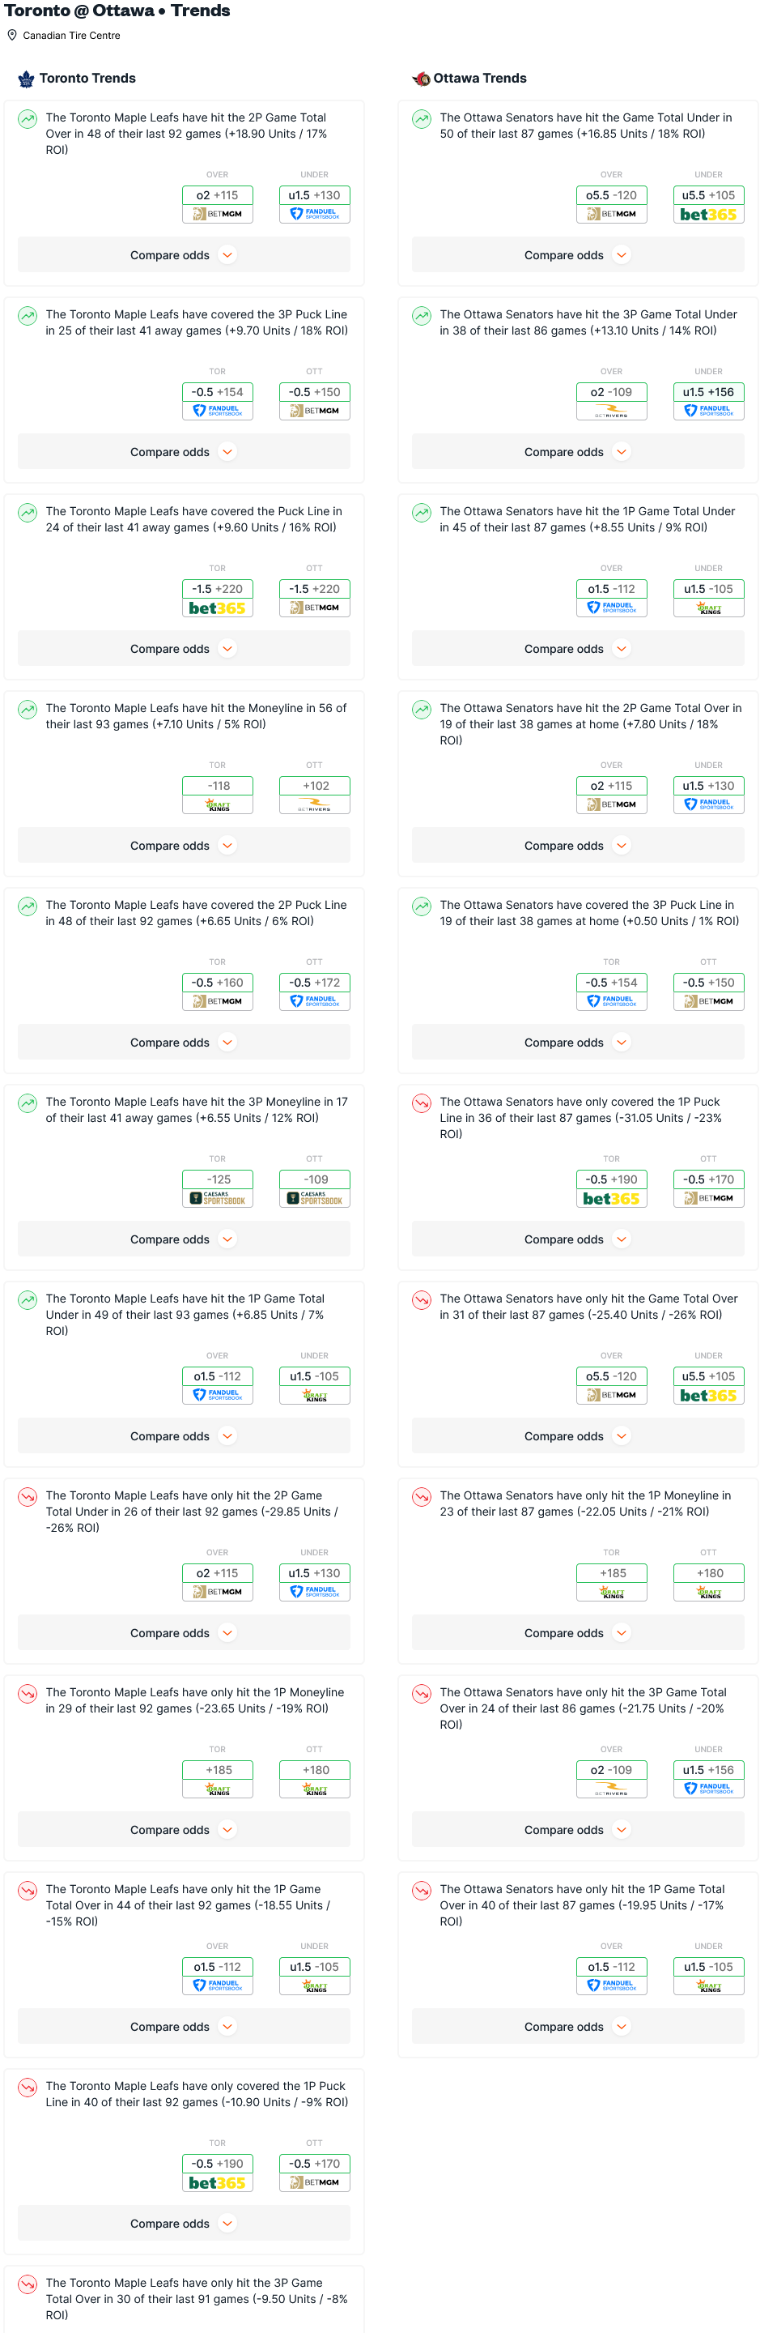Click the DraftKings logo under Toronto -118 moneyline
This screenshot has height=2333, width=760.
point(217,805)
